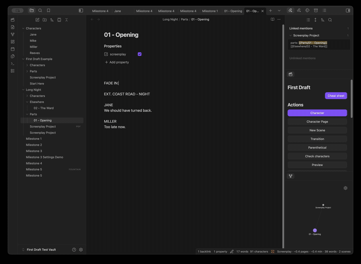Switch to inactive 01 - Opening tab
The width and height of the screenshot is (361, 264).
(x=233, y=11)
